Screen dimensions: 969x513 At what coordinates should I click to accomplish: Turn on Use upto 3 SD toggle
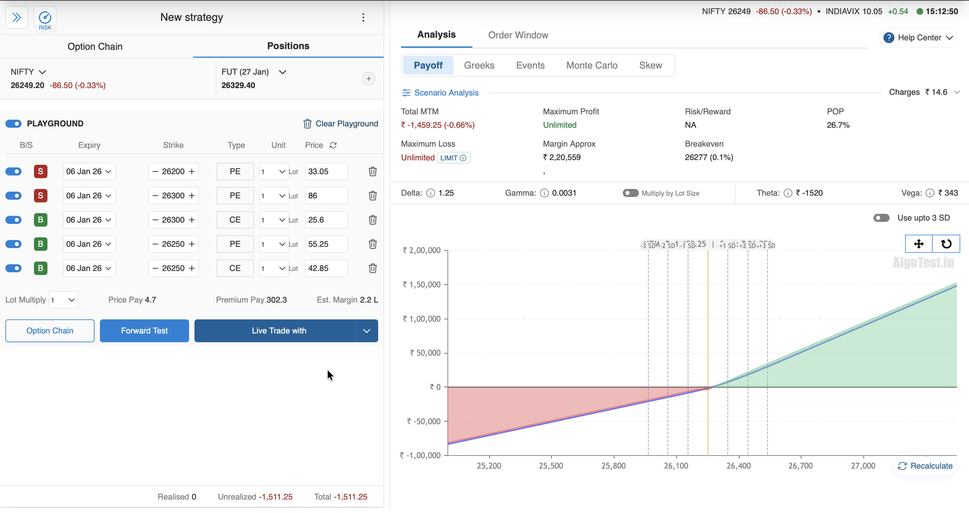(881, 218)
